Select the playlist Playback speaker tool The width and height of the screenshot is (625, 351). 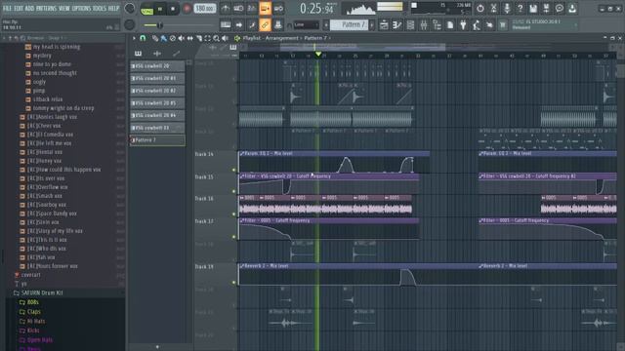pyautogui.click(x=226, y=38)
